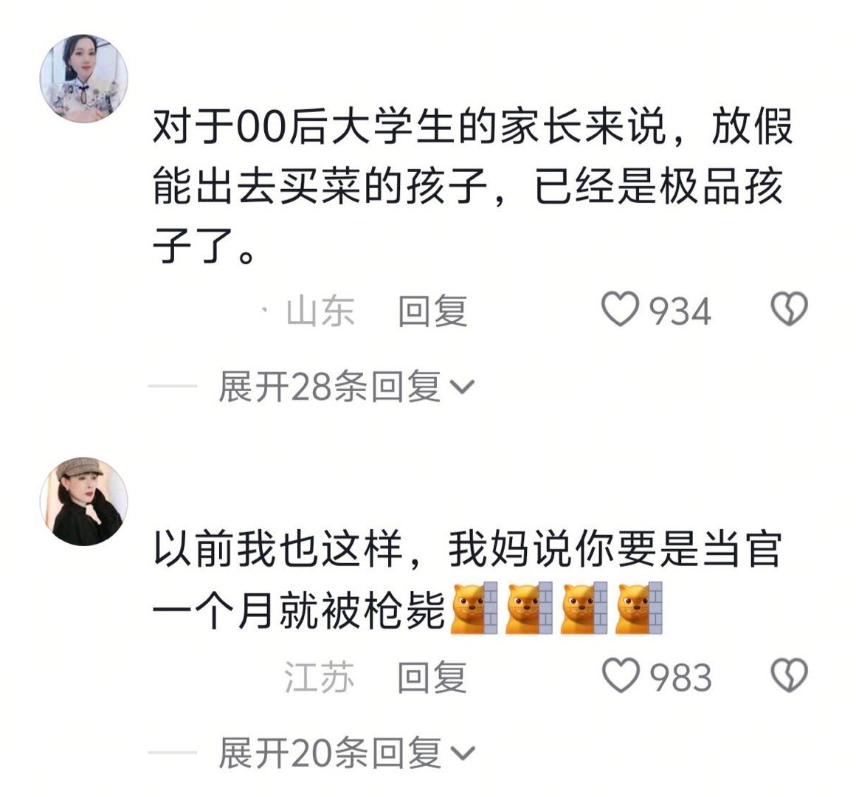
Task: Tap the 983 like count
Action: pos(680,677)
